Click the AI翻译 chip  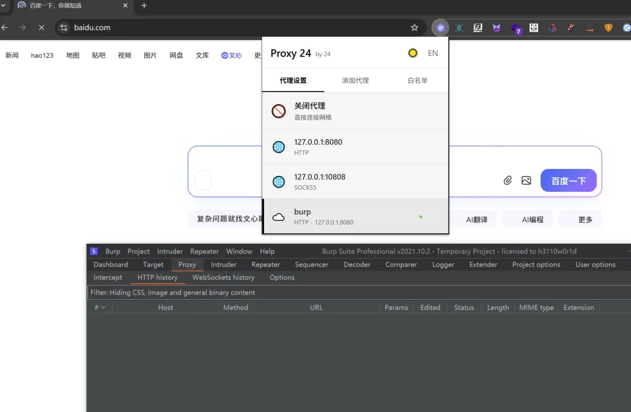tap(477, 220)
